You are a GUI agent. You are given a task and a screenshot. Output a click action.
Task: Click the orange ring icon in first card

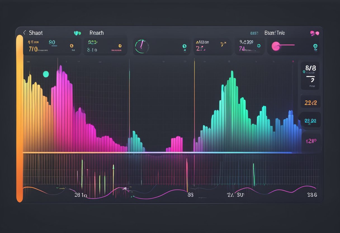tap(72, 45)
